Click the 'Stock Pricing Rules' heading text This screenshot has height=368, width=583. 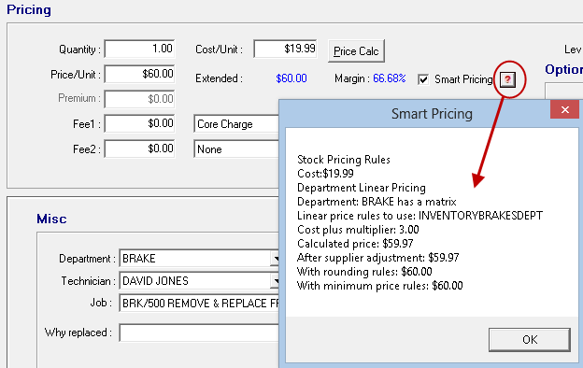[x=344, y=160]
